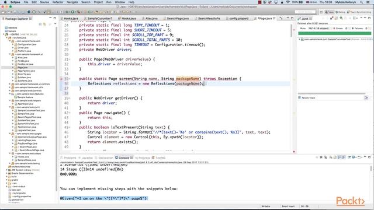Toggle Link with Editor in Package Explorer
Viewport: 374px width, 210px height.
[x=44, y=24]
